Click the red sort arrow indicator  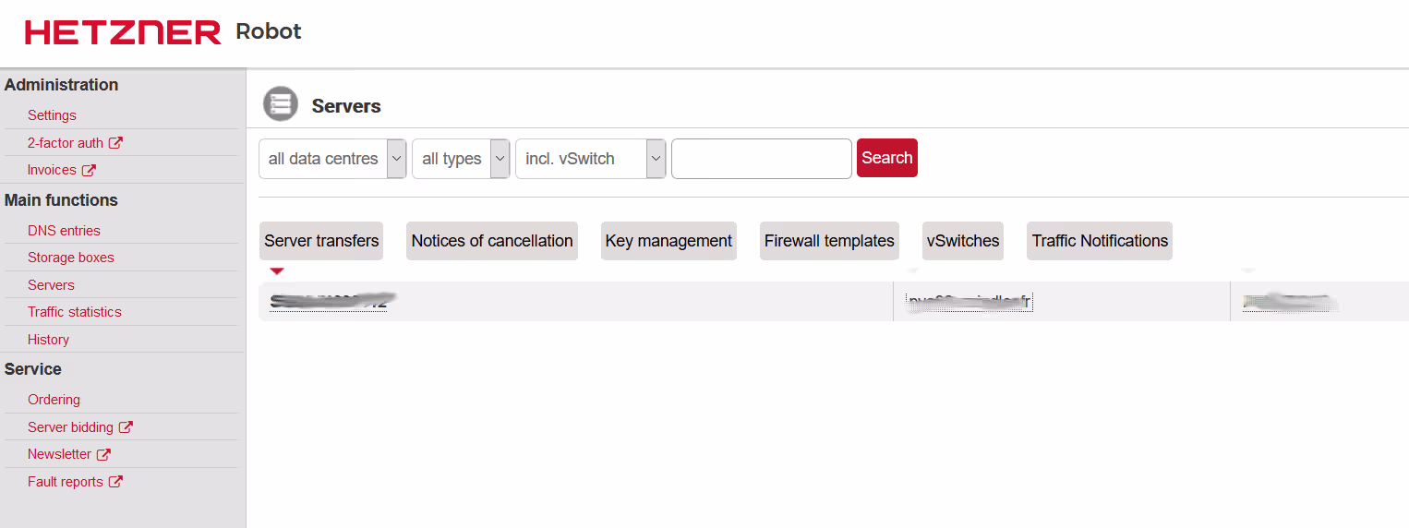point(276,271)
